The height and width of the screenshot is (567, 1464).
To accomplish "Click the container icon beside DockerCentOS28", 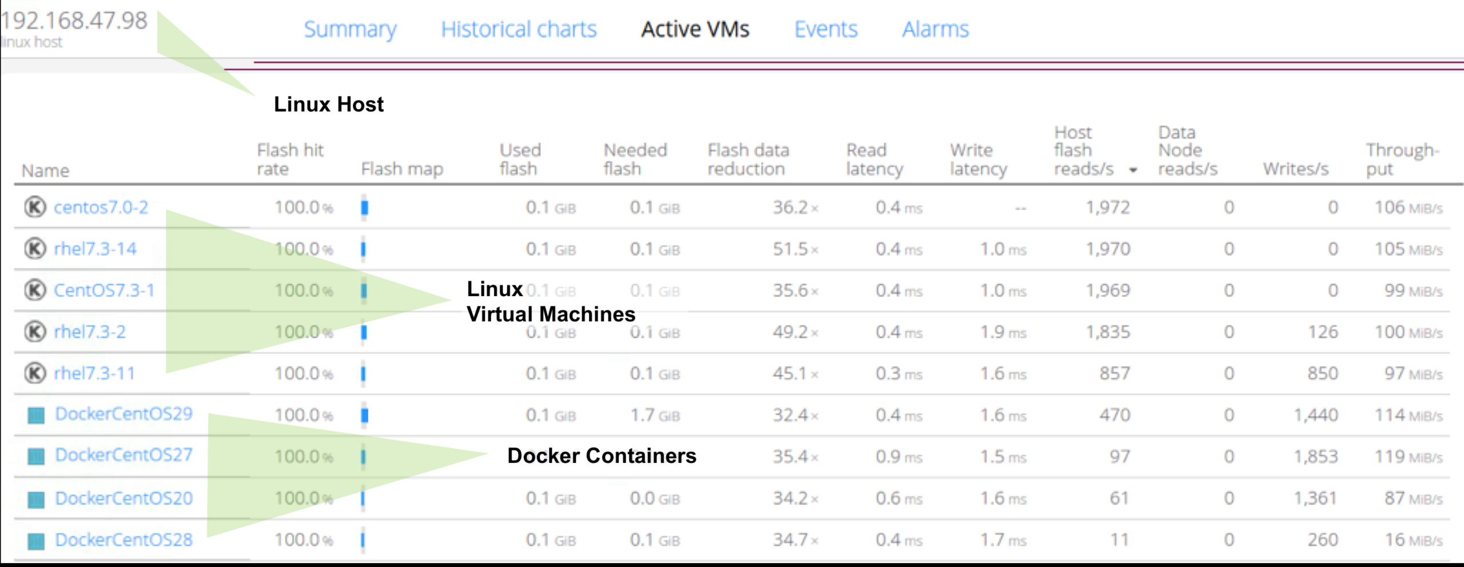I will pyautogui.click(x=36, y=541).
